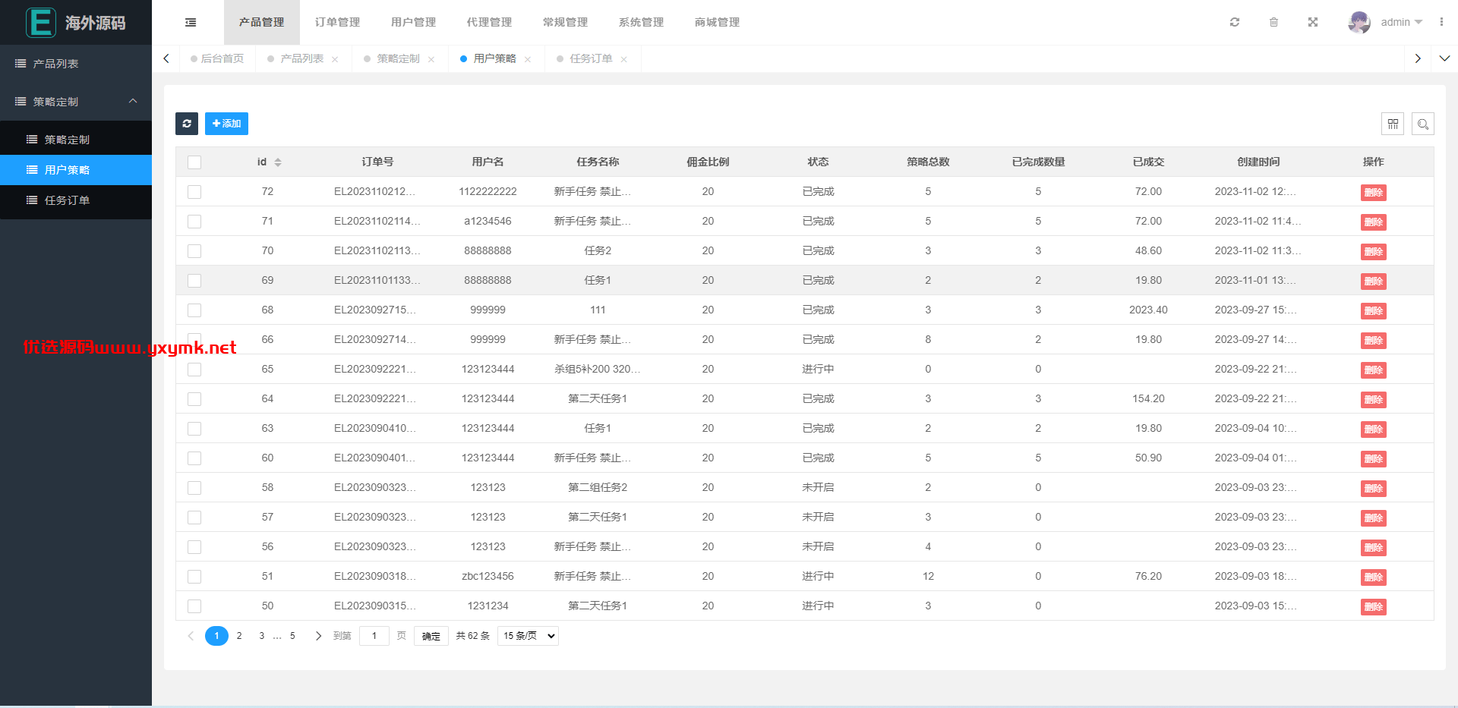Click the admin avatar picture
Image resolution: width=1458 pixels, height=708 pixels.
point(1359,22)
